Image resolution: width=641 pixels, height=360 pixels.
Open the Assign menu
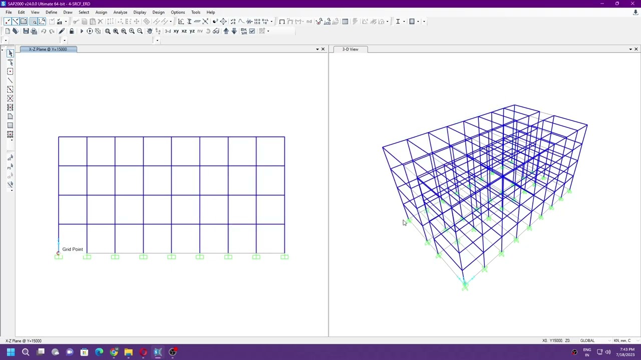[101, 12]
